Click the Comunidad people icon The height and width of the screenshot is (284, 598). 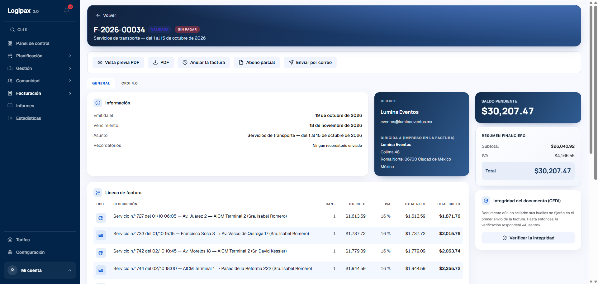[x=10, y=81]
